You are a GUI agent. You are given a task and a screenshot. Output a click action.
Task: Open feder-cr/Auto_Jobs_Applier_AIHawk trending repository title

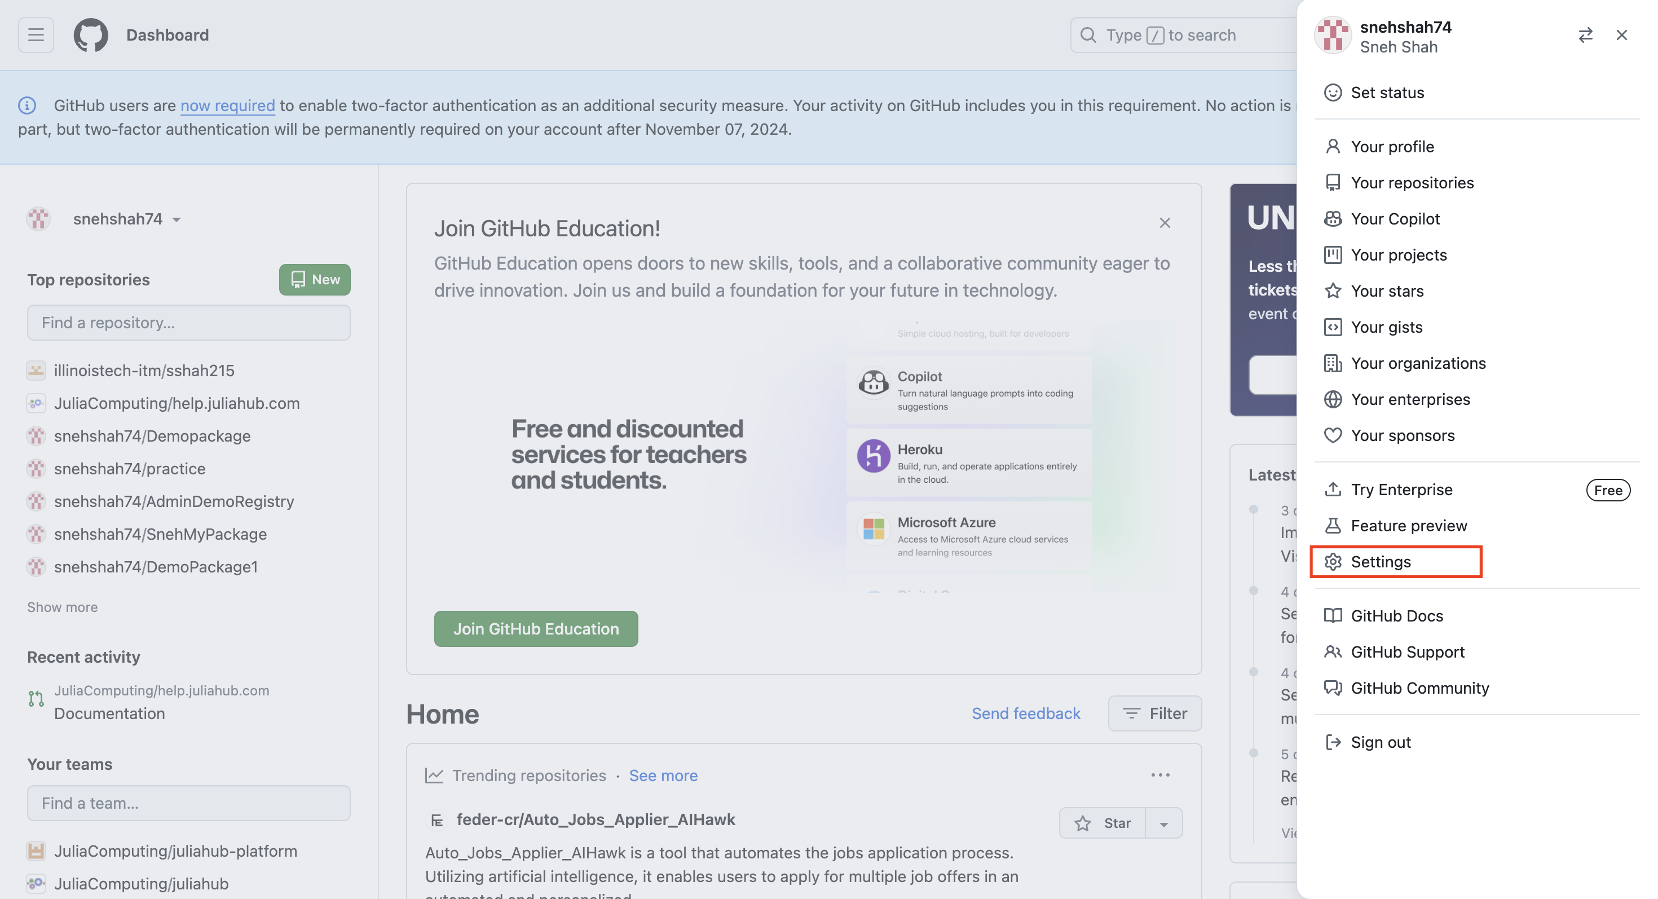pyautogui.click(x=596, y=819)
